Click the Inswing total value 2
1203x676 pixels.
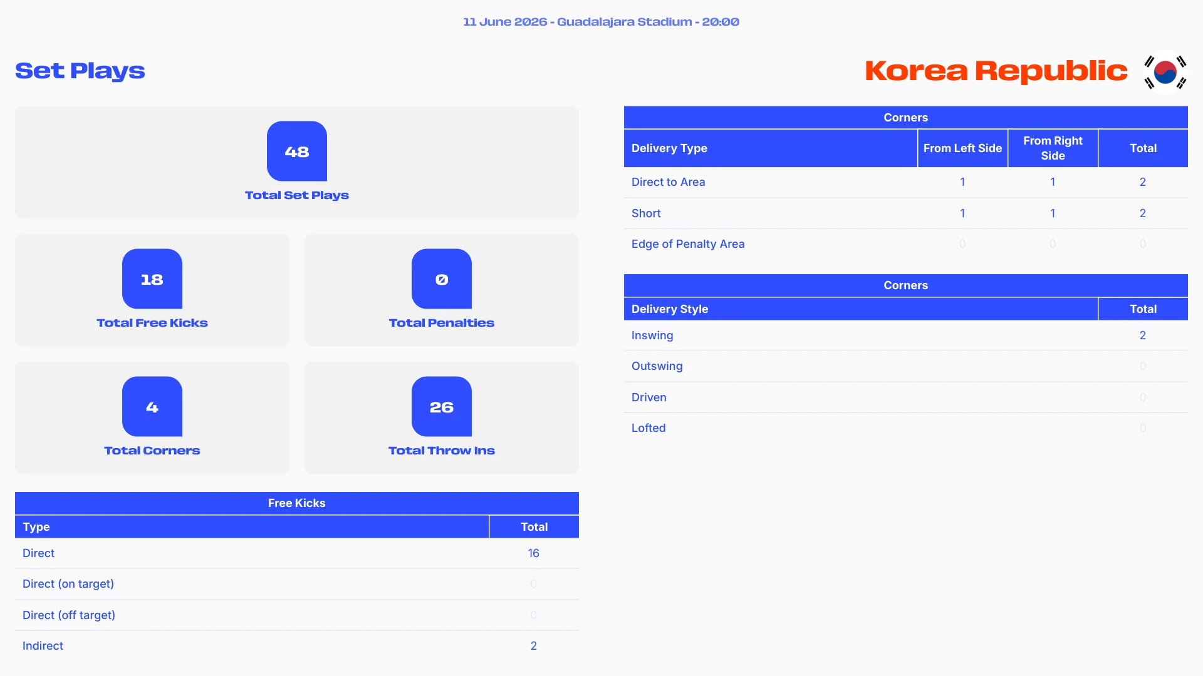1143,335
